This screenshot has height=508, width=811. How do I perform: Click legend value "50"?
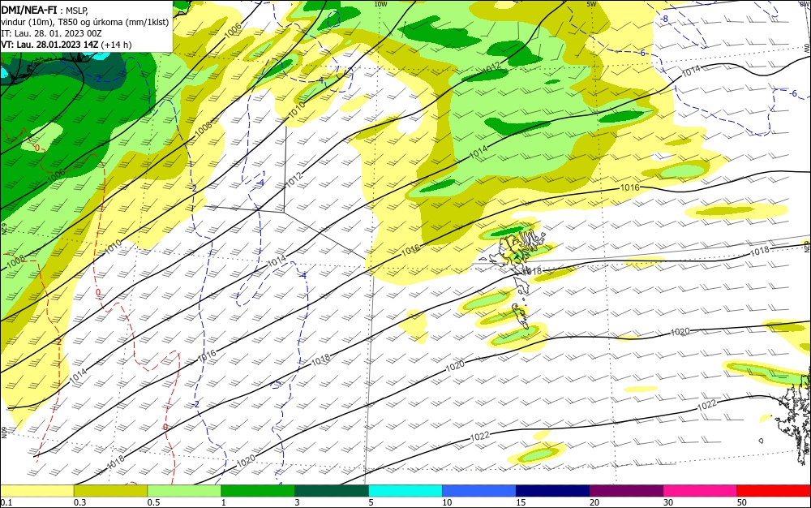(x=742, y=502)
